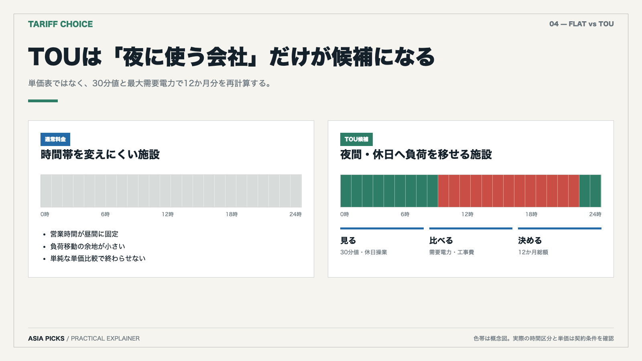The image size is (642, 361).
Task: Click '18時' label under the TOU bar
Action: coord(531,214)
